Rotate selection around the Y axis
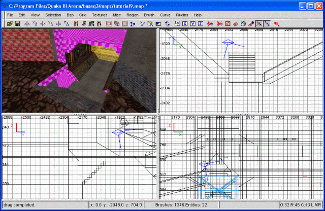 tap(50, 24)
